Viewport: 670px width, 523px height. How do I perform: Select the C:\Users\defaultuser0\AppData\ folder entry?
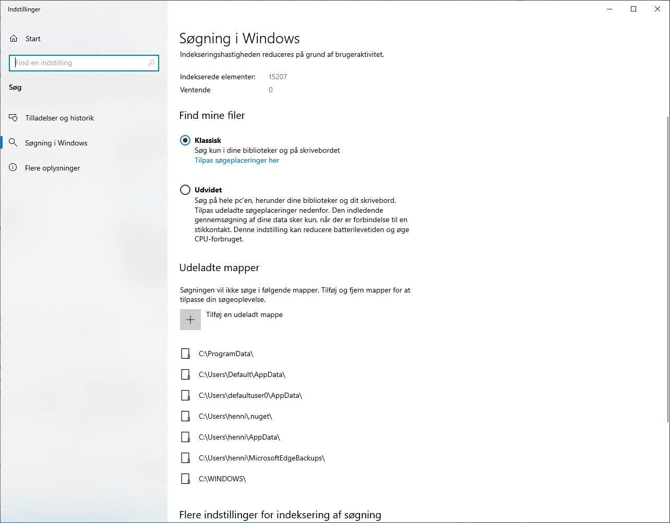coord(250,395)
